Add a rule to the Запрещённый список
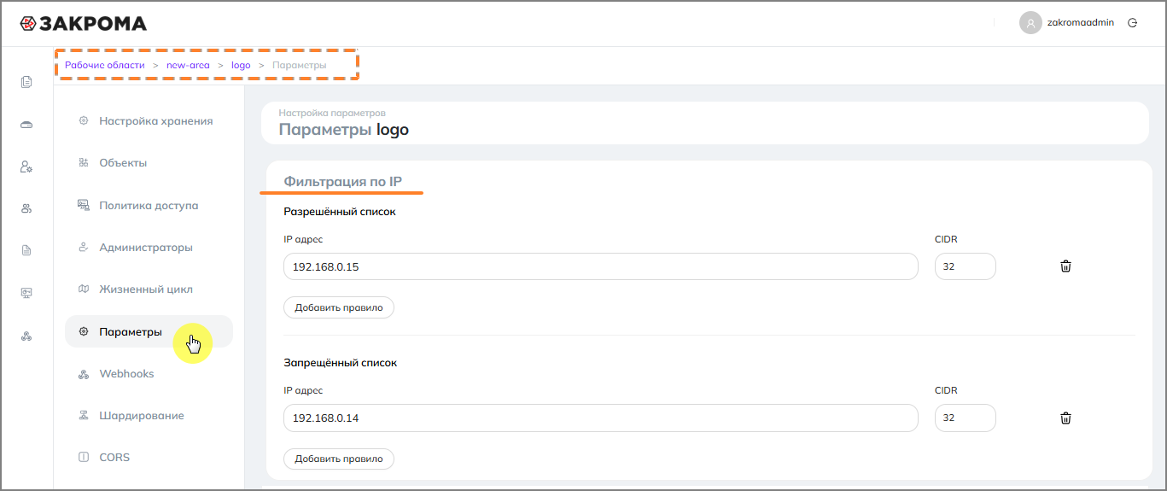The width and height of the screenshot is (1167, 491). [339, 459]
